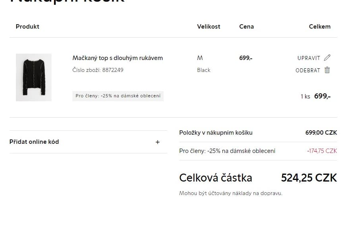Open the "Mačkaný top s dlouhým rukávem" product page
The width and height of the screenshot is (348, 230).
pos(117,58)
